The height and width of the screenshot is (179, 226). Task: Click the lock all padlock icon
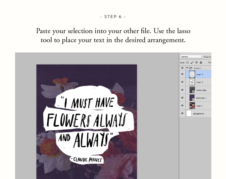[x=201, y=62]
